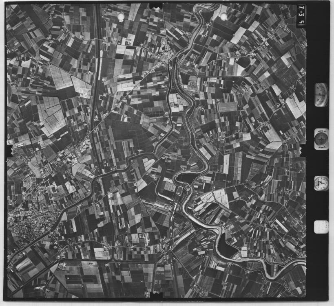Image resolution: width=334 pixels, height=306 pixels.
Task: Select the left edge fiducial notch
Action: pyautogui.click(x=9, y=143)
